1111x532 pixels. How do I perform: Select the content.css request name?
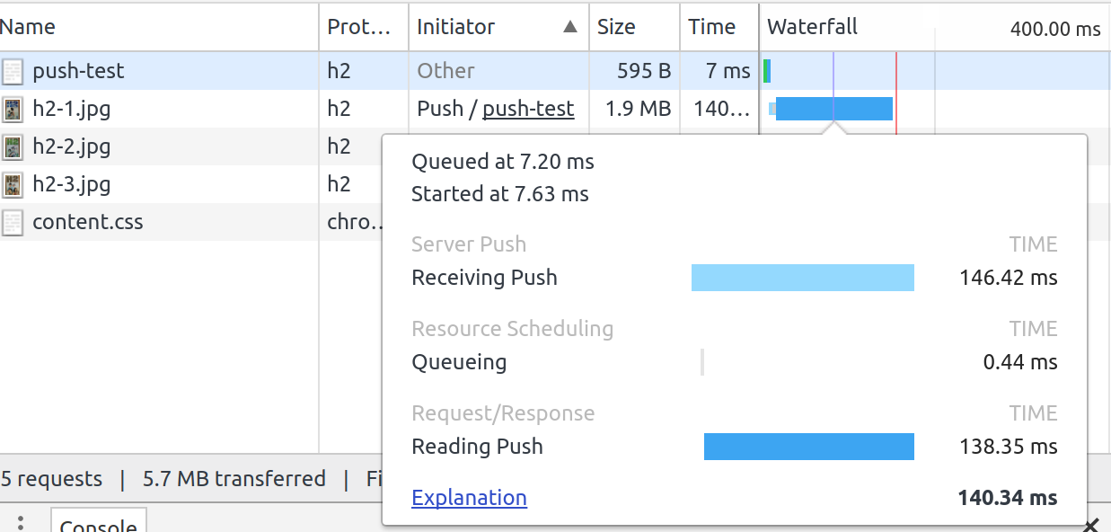(x=88, y=223)
